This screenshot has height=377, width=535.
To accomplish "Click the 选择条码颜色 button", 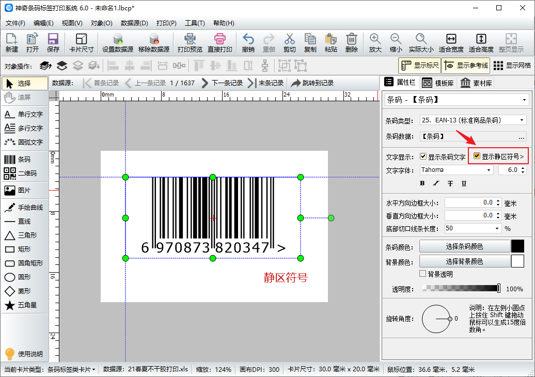I will coord(464,246).
